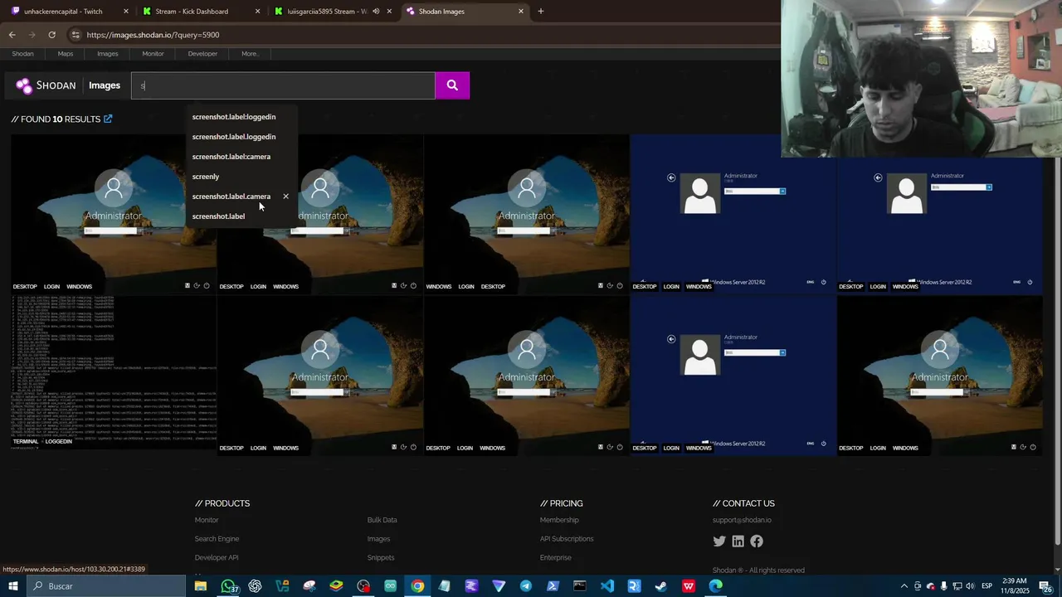Open Shodan item in top navigation
The height and width of the screenshot is (597, 1062).
(x=22, y=54)
